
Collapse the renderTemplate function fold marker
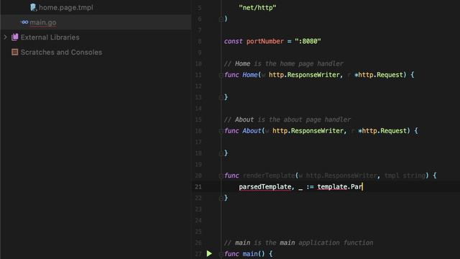(221, 176)
